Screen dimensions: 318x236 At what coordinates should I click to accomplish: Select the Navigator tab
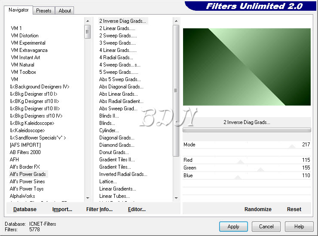18,10
